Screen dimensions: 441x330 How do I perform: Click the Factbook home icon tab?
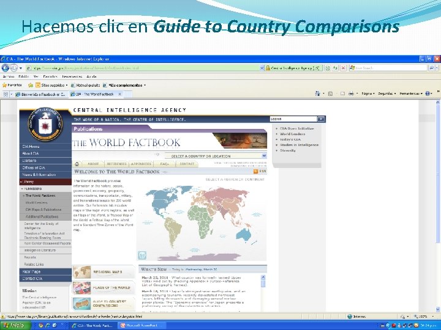77,164
